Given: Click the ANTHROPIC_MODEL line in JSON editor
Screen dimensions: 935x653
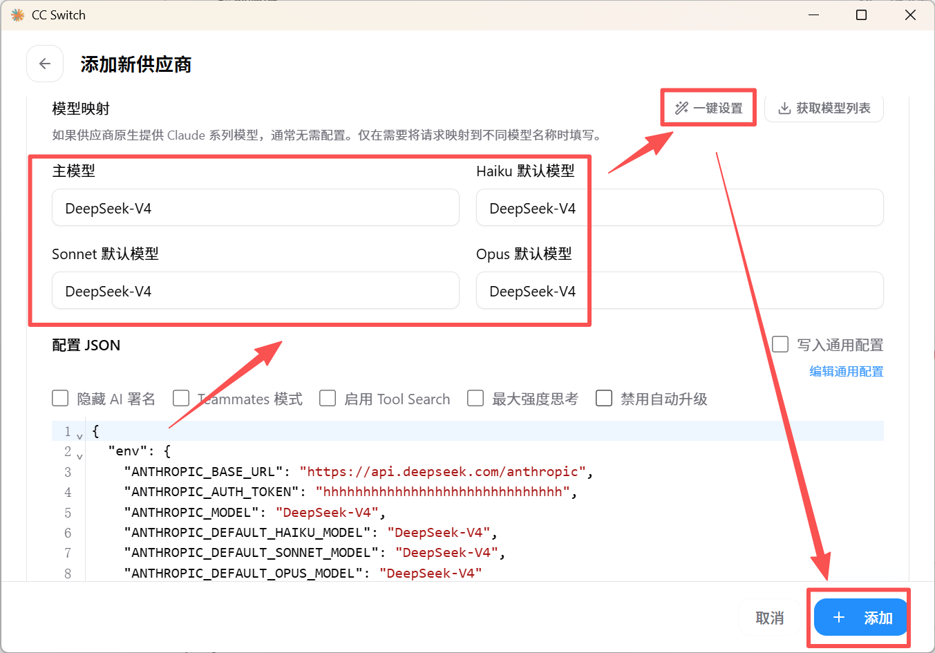Looking at the screenshot, I should pyautogui.click(x=254, y=513).
